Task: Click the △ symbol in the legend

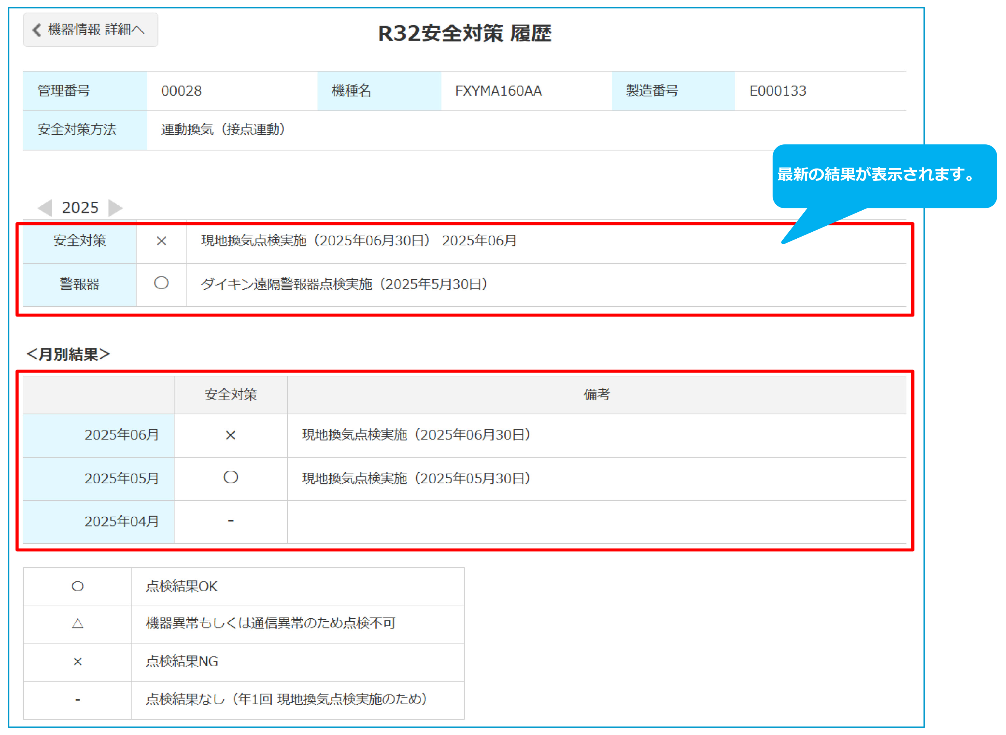Action: pos(77,624)
